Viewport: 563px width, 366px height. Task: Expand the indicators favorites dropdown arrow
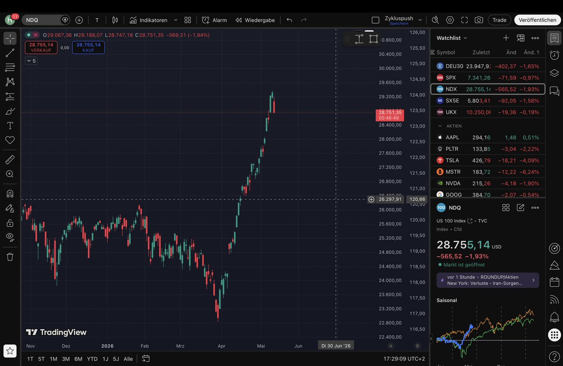176,20
